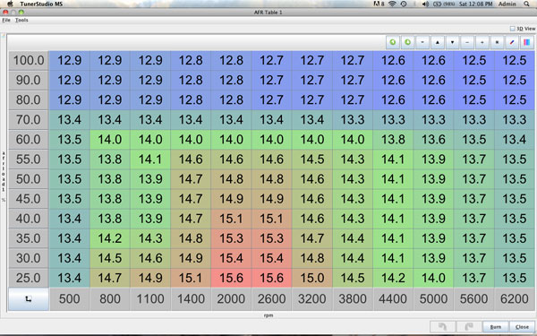Click the interpolate diagonal line toolbar icon

(x=512, y=42)
